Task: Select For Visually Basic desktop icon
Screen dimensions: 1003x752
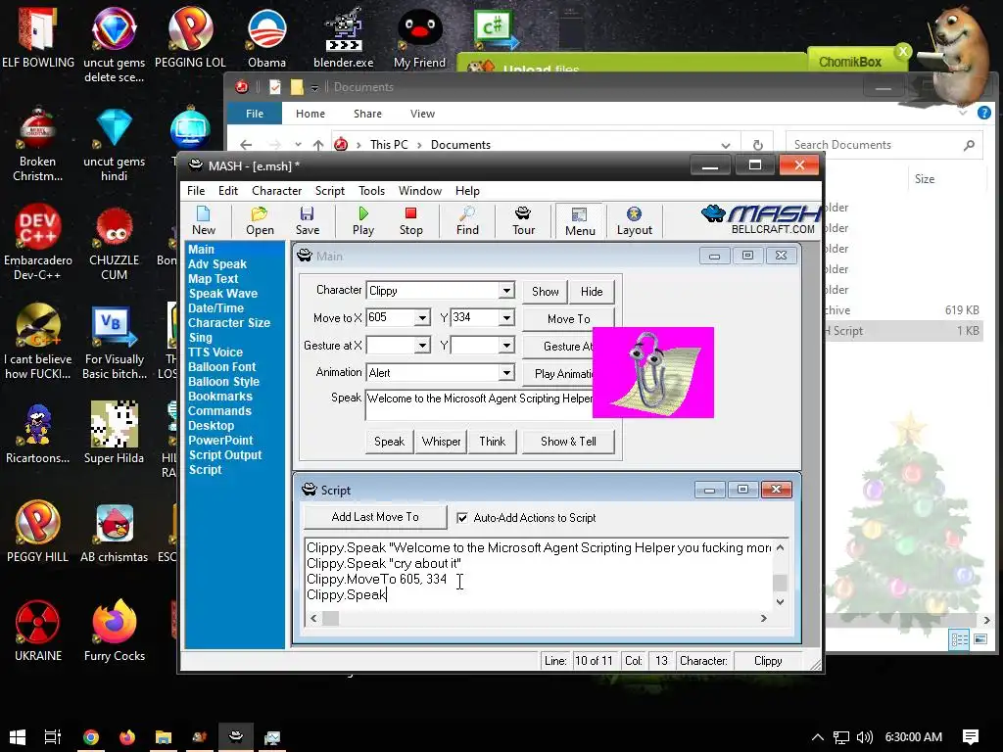Action: point(114,342)
